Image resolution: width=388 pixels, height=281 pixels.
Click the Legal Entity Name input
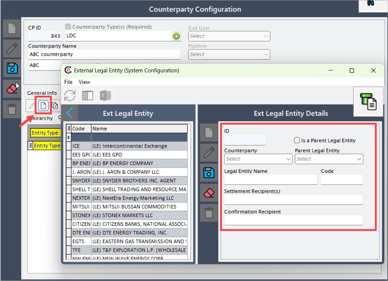coord(271,180)
